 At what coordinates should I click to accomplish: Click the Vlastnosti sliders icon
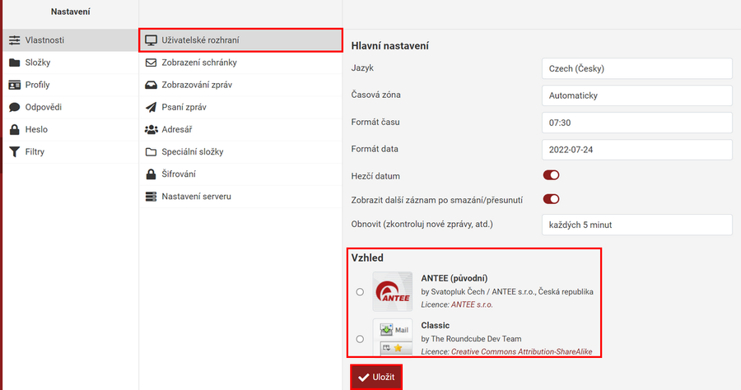coord(15,40)
